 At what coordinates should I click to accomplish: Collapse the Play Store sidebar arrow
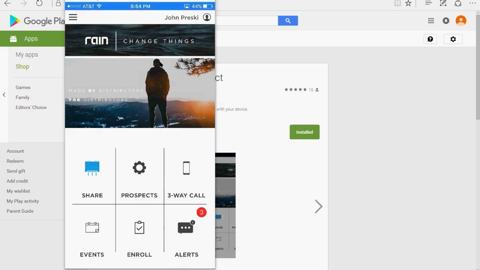click(4, 95)
